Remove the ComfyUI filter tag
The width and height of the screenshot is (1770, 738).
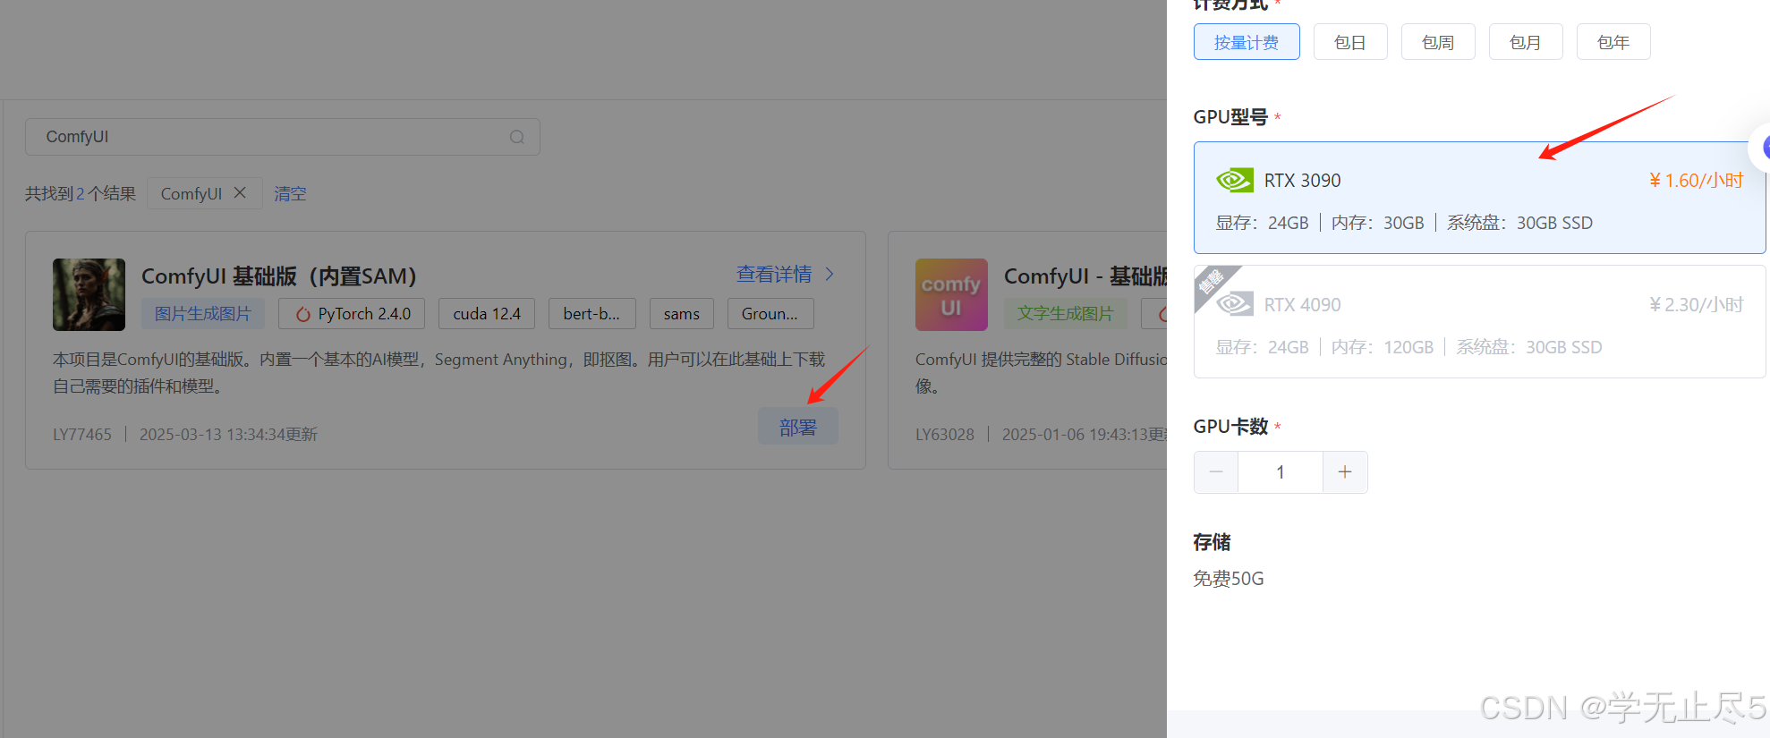coord(240,192)
